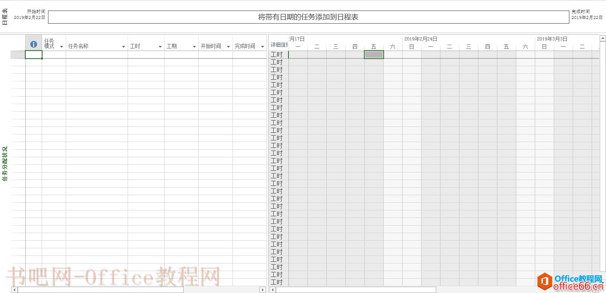Click the highlighted 五 column timephased cell
This screenshot has height=293, width=606.
click(374, 54)
